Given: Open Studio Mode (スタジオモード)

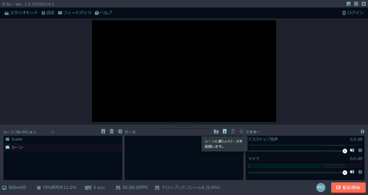Looking at the screenshot, I should pyautogui.click(x=21, y=13).
